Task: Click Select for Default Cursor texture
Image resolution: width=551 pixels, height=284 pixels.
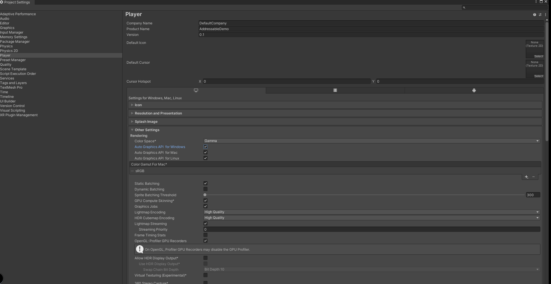Action: tap(539, 76)
